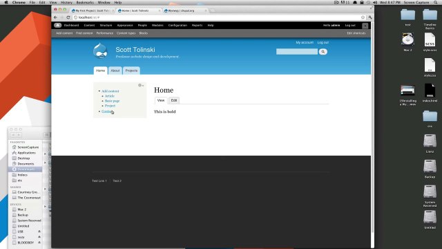Open Spotlight search in menu bar

click(435, 2)
